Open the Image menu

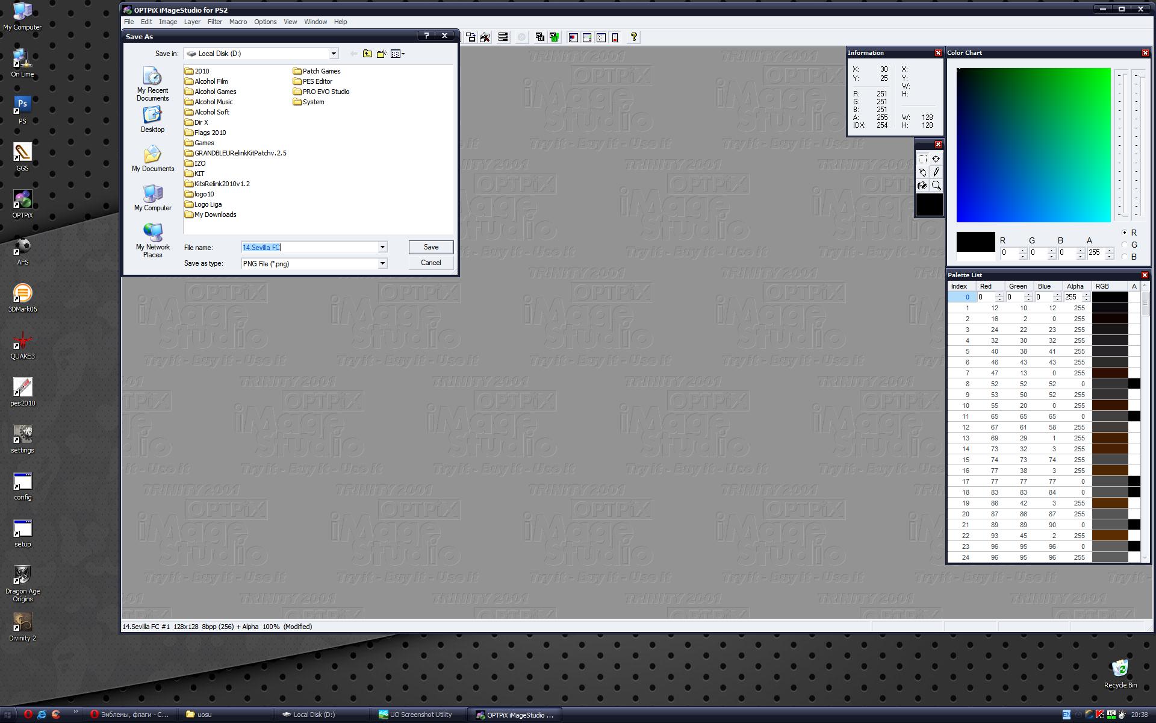(x=168, y=22)
